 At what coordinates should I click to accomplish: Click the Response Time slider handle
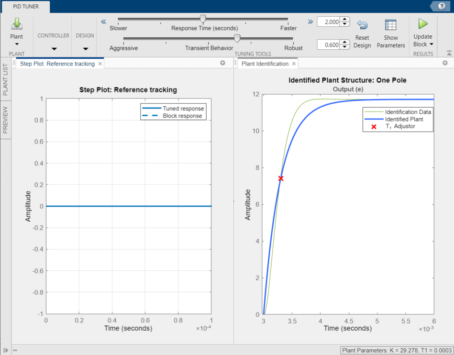[203, 19]
